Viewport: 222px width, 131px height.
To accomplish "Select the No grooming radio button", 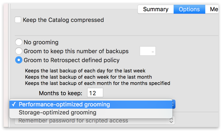I will pyautogui.click(x=19, y=42).
